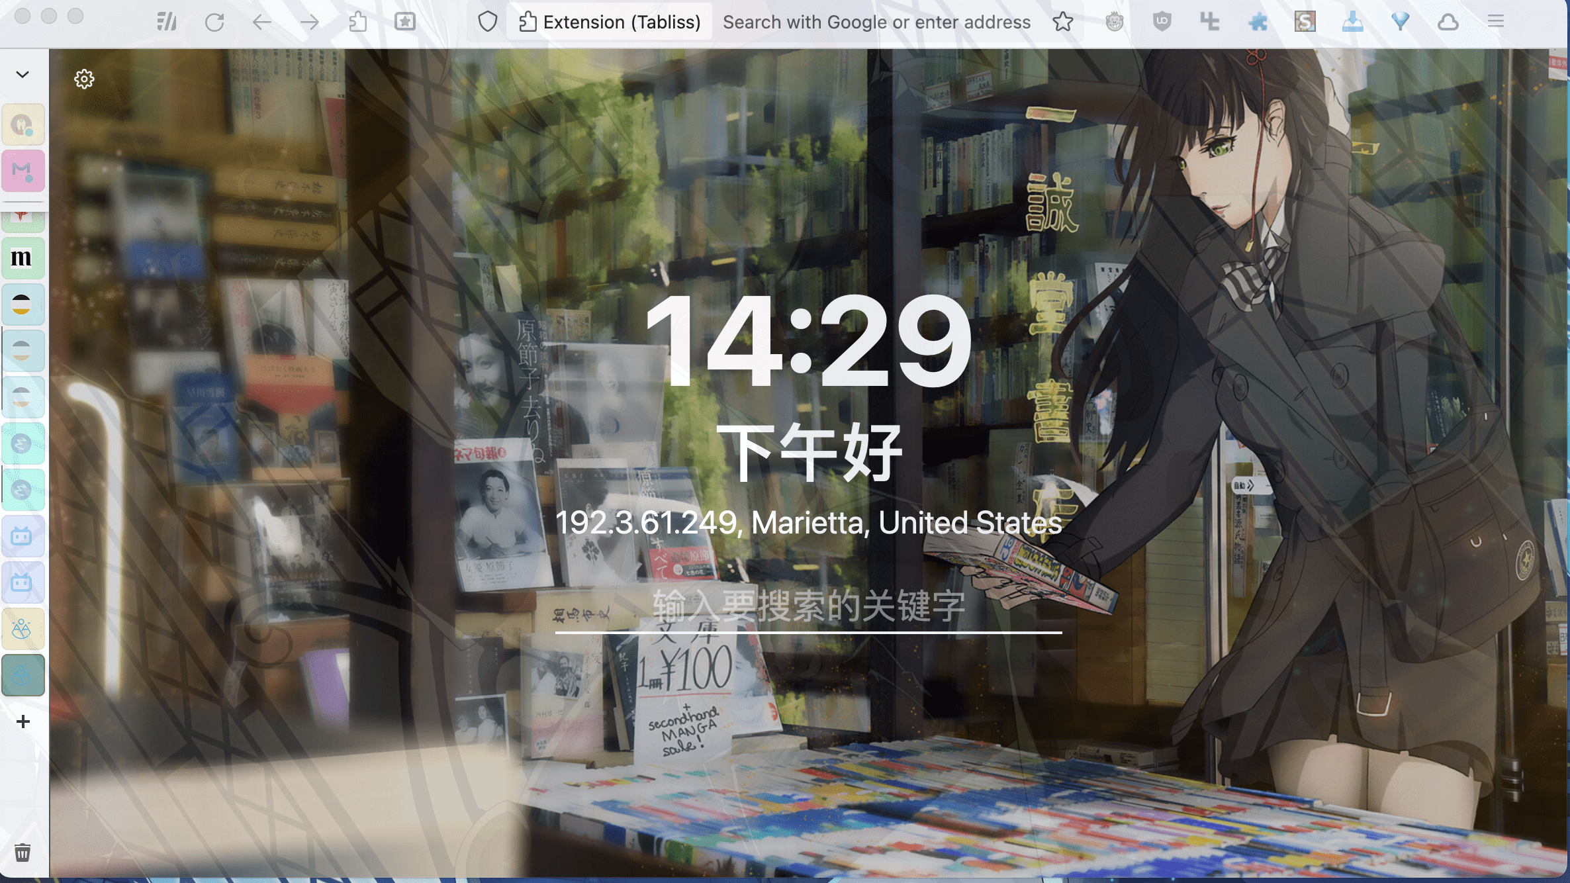
Task: Click the blue gem extension icon
Action: [1401, 22]
